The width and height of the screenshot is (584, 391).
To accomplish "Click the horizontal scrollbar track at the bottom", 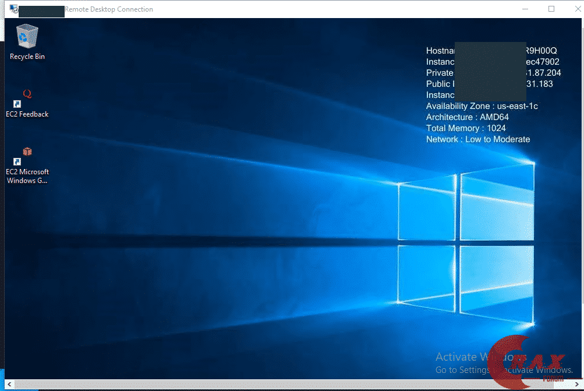I will (291, 385).
